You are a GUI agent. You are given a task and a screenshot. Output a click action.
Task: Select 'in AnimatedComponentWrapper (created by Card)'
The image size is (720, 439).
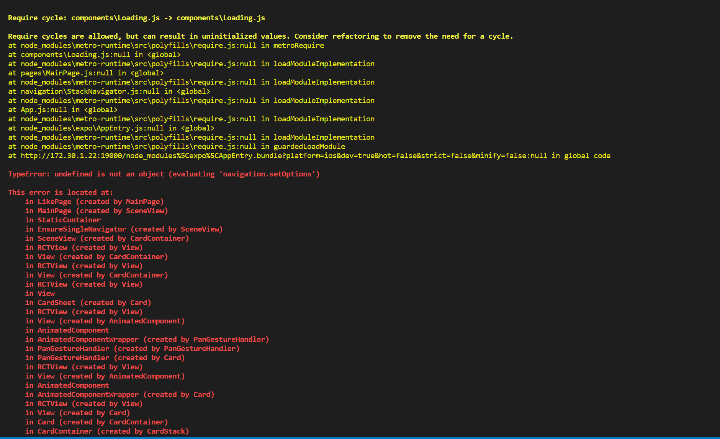pyautogui.click(x=120, y=395)
